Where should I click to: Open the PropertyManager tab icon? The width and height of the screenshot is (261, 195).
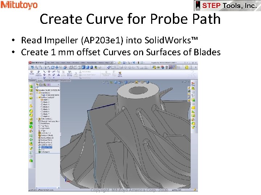point(41,85)
